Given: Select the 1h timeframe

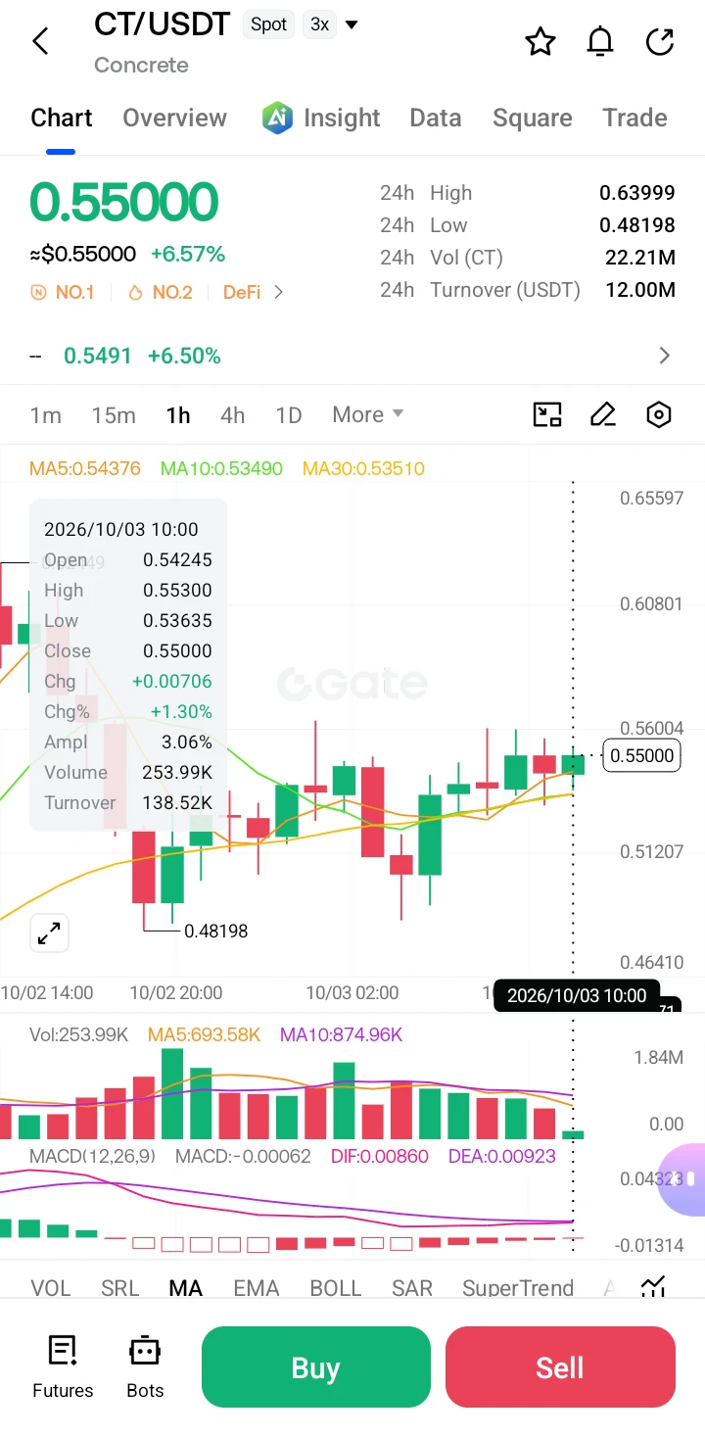Looking at the screenshot, I should tap(178, 415).
